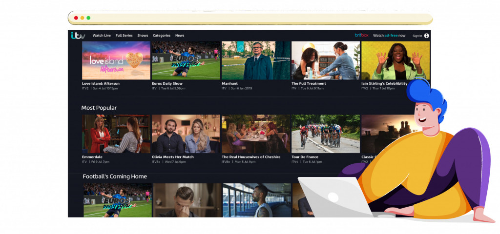Image resolution: width=500 pixels, height=234 pixels.
Task: Click 'Euros Daily Show' title above 'Tue 6 Jul 5.09pm'
Action: pos(167,83)
